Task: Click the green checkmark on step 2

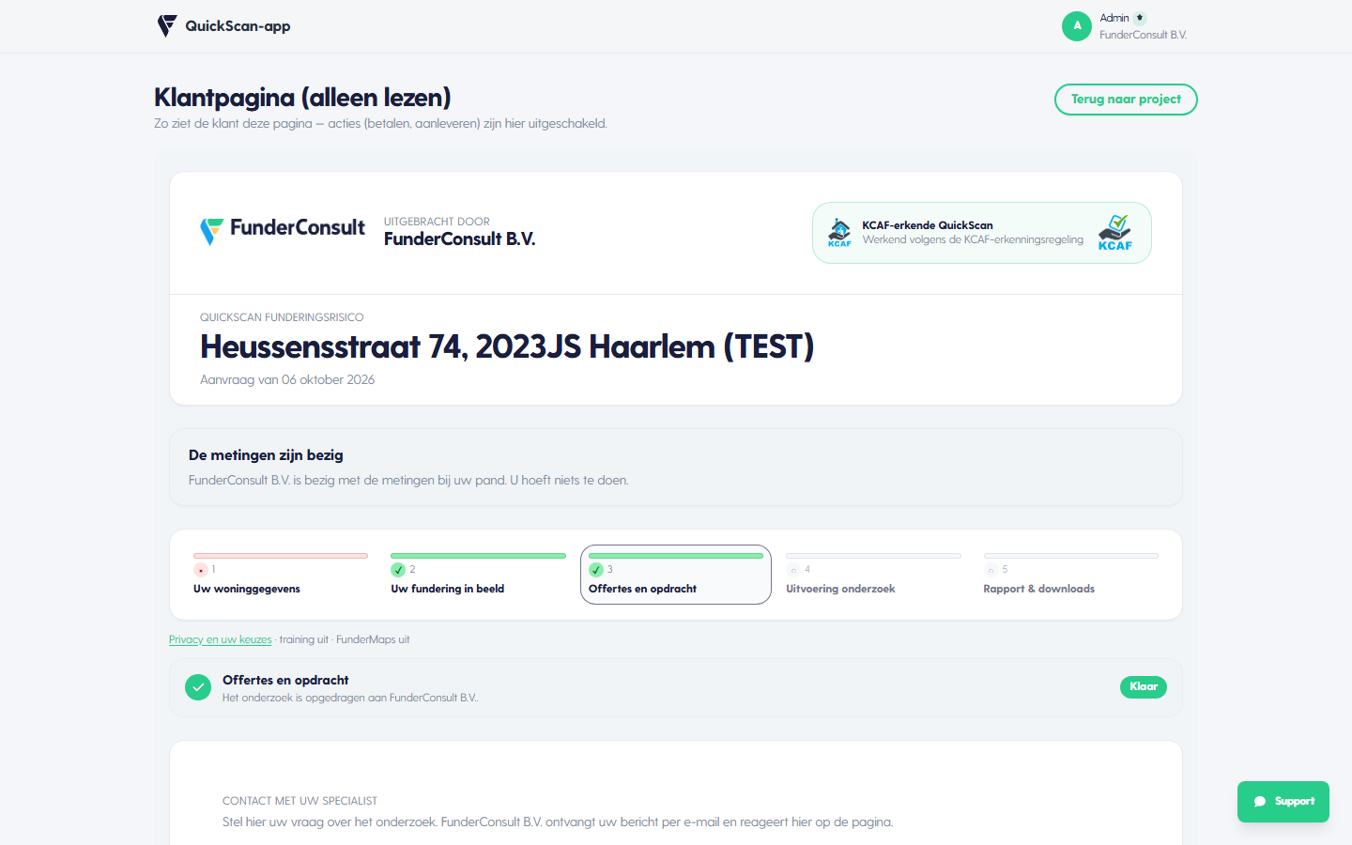Action: coord(398,570)
